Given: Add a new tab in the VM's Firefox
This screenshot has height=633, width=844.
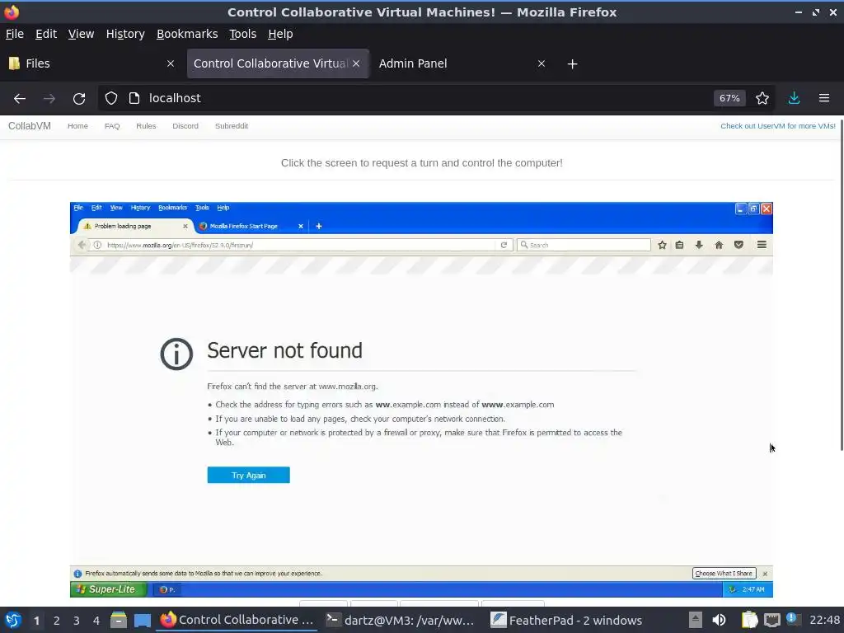Looking at the screenshot, I should [x=319, y=226].
